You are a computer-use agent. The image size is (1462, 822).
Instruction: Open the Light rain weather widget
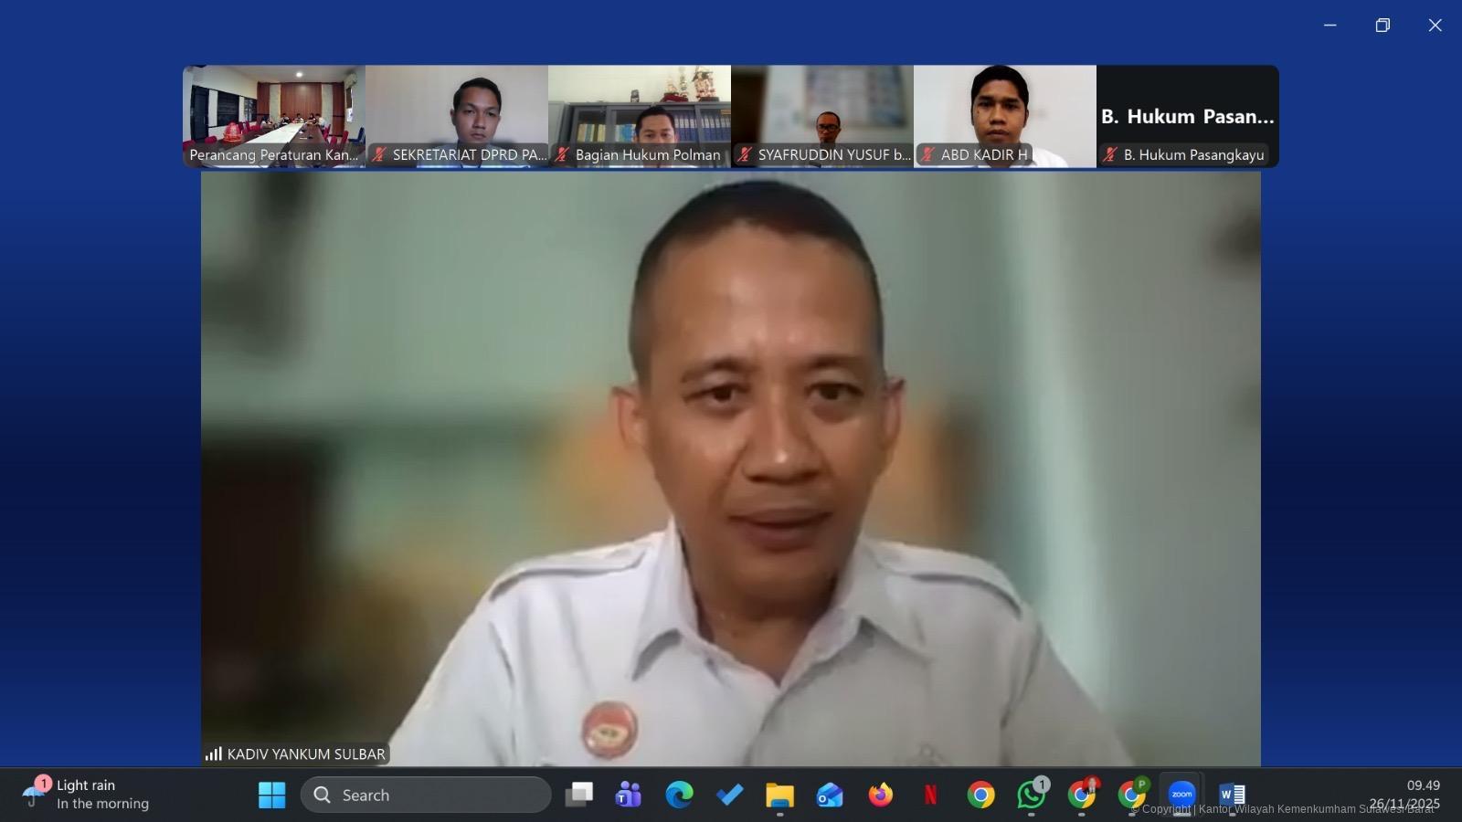87,795
